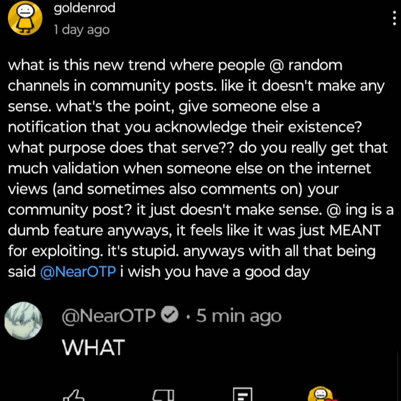The image size is (401, 401).
Task: Toggle the thumbs-down dislike icon
Action: click(x=163, y=395)
